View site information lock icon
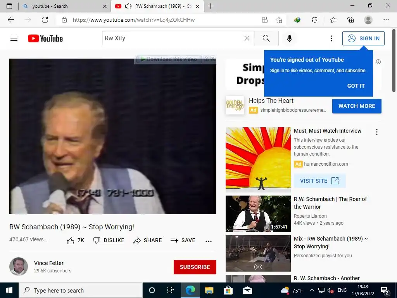Viewport: 397px width, 298px height. click(x=64, y=20)
